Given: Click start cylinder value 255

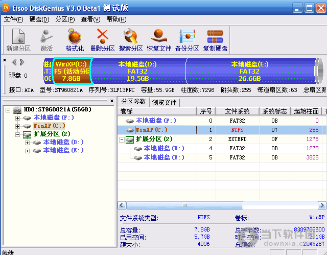Looking at the screenshot, I should coord(314,130).
